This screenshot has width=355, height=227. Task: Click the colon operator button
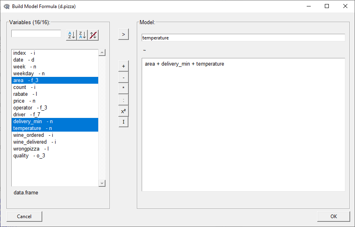point(123,99)
